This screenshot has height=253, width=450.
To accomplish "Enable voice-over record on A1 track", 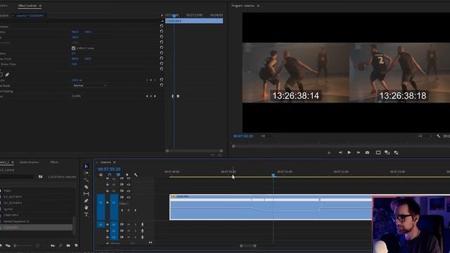I will click(x=142, y=225).
